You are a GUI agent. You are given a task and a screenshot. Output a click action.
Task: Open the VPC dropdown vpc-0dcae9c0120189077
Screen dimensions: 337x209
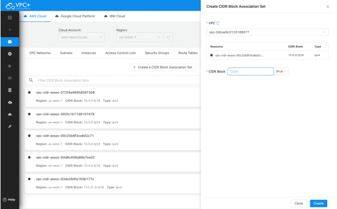click(267, 32)
